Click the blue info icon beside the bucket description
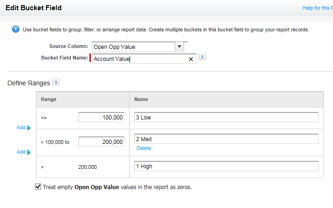 tap(15, 30)
